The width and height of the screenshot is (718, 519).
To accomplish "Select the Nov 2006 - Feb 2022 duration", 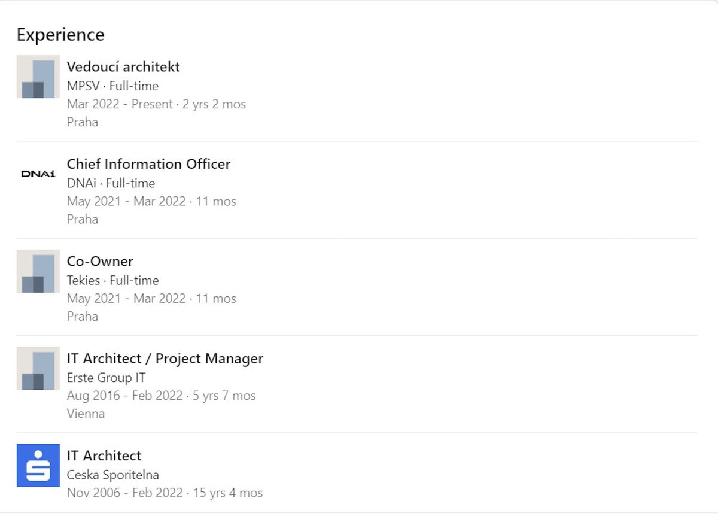I will (x=124, y=493).
